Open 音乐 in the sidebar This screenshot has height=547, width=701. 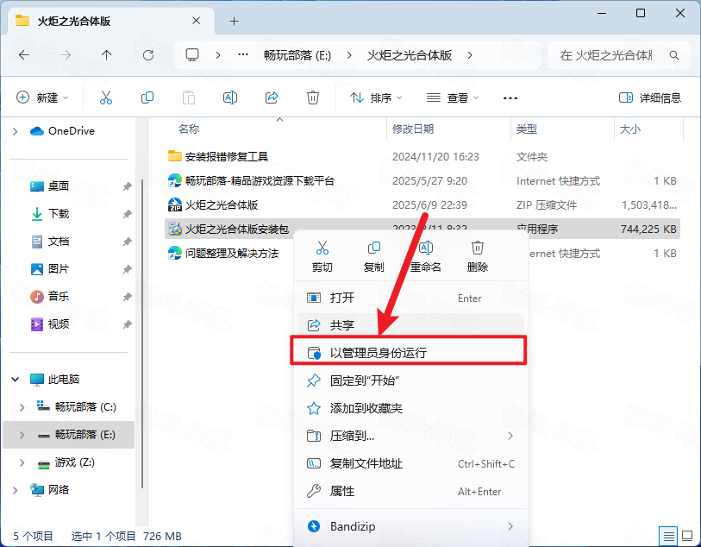pos(58,297)
